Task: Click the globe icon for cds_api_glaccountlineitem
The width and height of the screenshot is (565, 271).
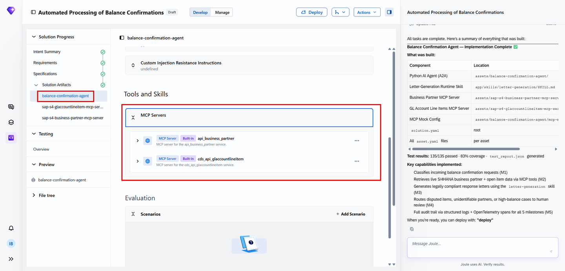Action: click(148, 161)
